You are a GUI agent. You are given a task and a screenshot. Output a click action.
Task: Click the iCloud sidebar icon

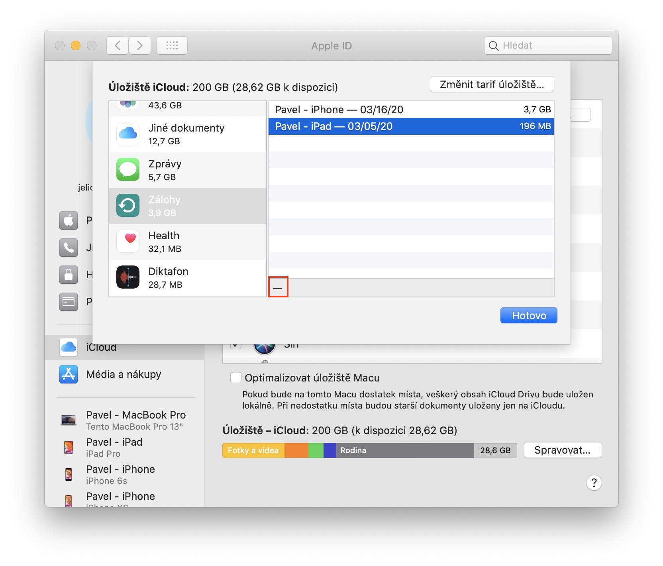pyautogui.click(x=69, y=347)
